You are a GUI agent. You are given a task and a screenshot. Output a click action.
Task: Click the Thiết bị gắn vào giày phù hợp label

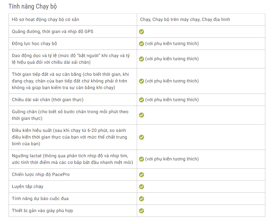tap(42, 211)
